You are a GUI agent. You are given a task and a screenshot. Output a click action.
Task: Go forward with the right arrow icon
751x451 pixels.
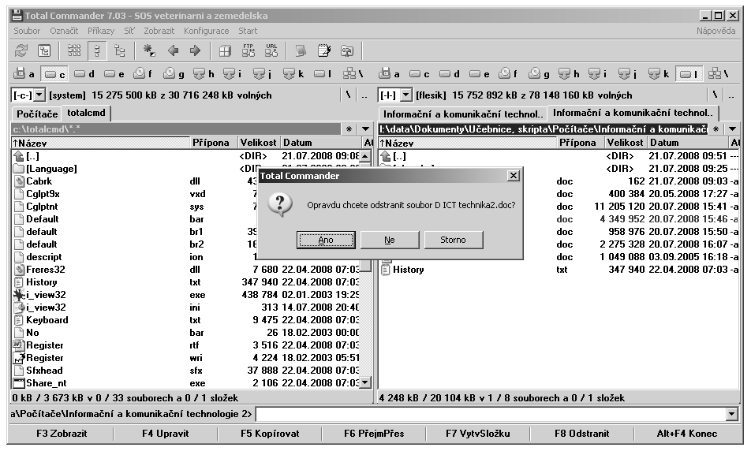[x=195, y=50]
